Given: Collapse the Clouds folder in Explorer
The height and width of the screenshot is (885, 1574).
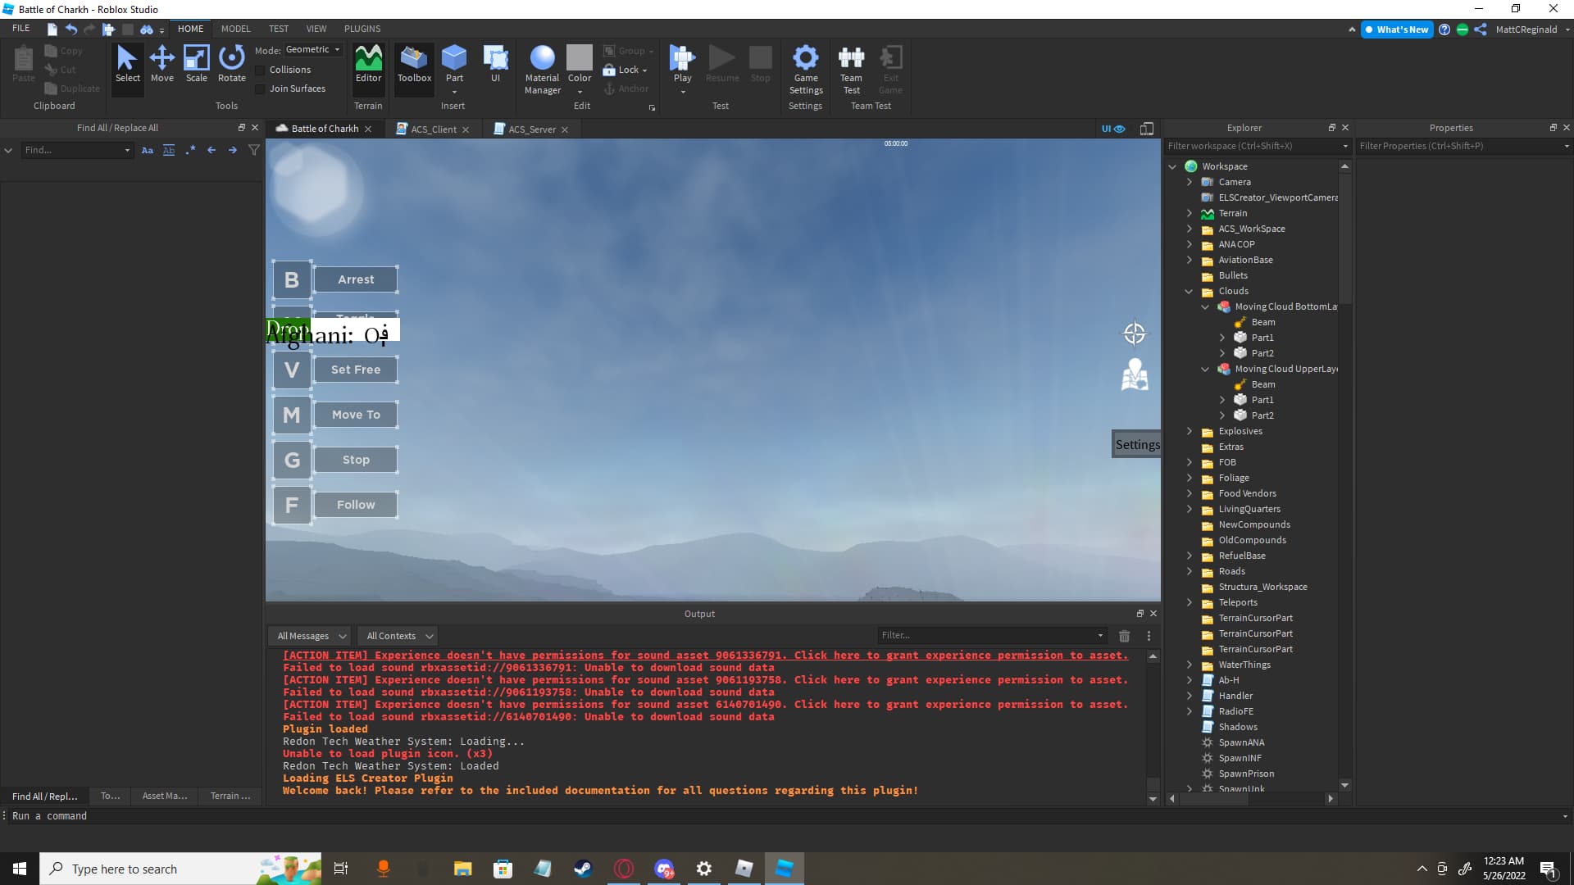Looking at the screenshot, I should tap(1189, 292).
